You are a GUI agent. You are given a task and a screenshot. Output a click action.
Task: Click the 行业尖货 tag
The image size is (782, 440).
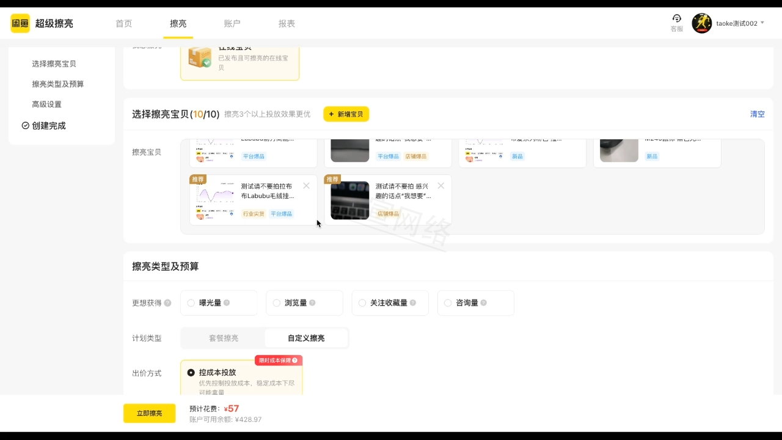tap(254, 214)
